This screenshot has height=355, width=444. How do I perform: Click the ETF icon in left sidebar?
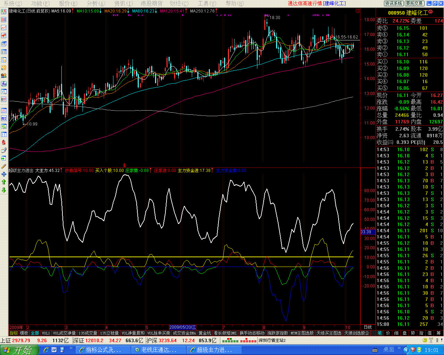click(4, 99)
